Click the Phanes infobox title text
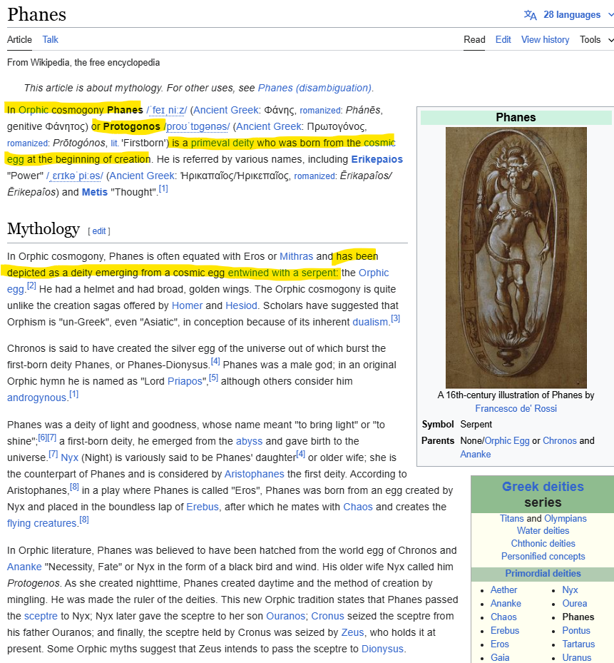This screenshot has width=614, height=663. pyautogui.click(x=516, y=118)
